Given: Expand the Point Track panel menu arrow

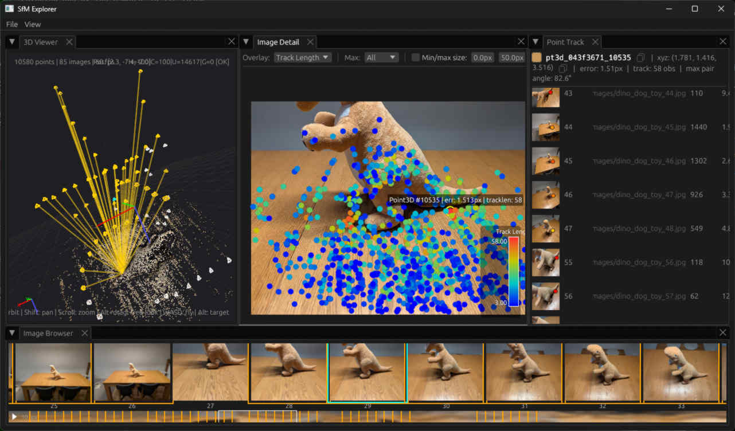Looking at the screenshot, I should coord(535,42).
